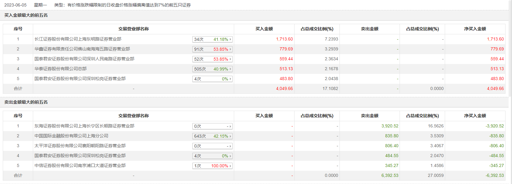Click 国泰君安深圳人民南路证券营业部 name
This screenshot has height=184, width=512.
[84, 59]
